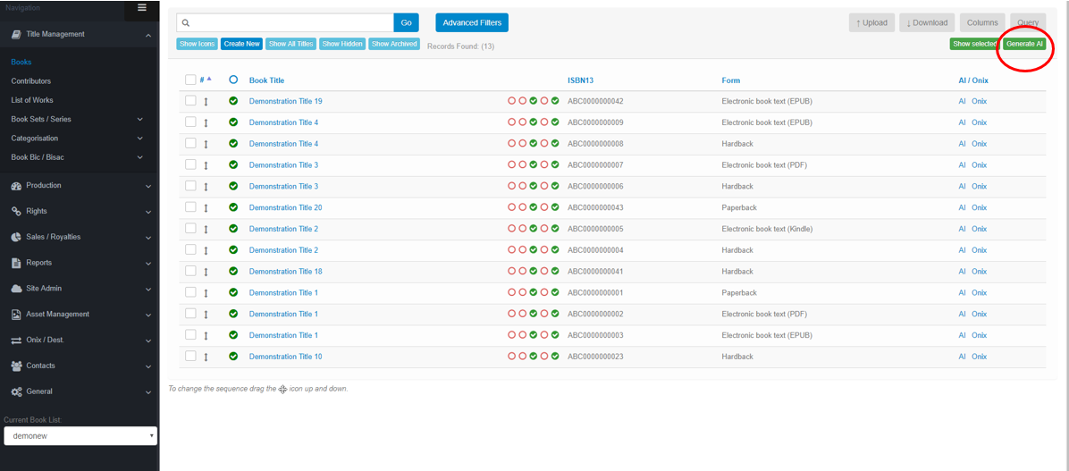Viewport: 1069px width, 471px height.
Task: Click the hamburger menu icon in Navigation
Action: pos(141,7)
